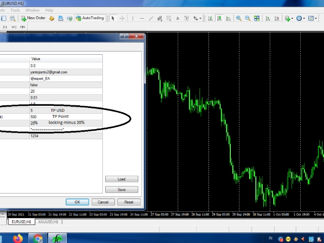Open the Tools menu
The height and width of the screenshot is (243, 324).
pos(15,10)
